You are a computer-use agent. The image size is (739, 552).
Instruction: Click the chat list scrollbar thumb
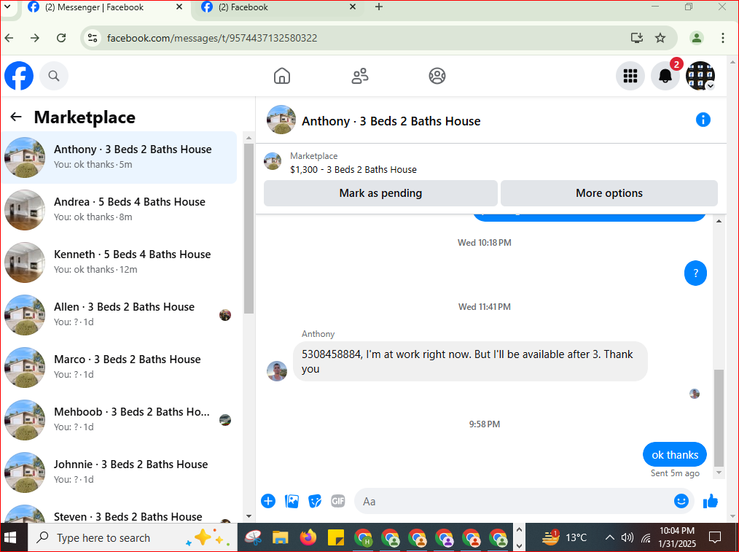pos(249,229)
